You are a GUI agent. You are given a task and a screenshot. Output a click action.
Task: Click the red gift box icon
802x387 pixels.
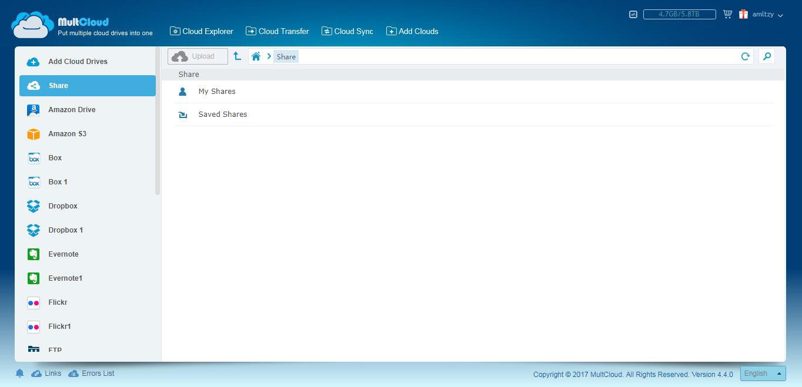[x=744, y=14]
